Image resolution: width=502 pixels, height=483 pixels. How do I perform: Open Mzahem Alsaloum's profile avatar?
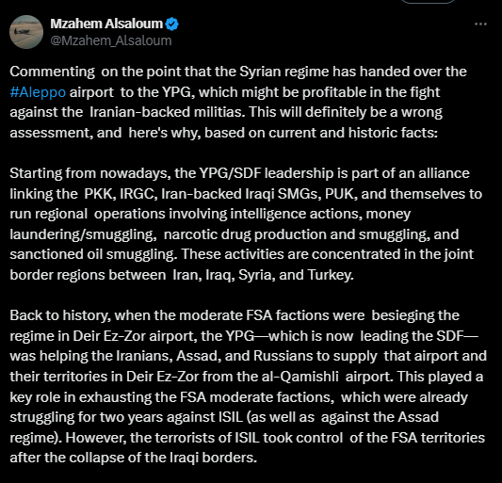(26, 32)
